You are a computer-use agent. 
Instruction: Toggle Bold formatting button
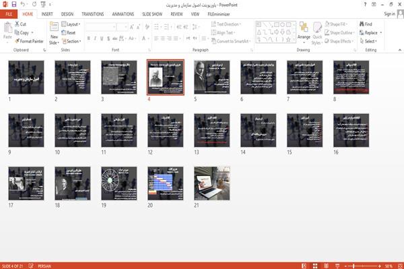(89, 38)
